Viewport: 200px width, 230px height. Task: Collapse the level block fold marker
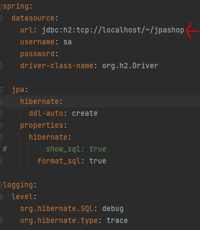point(1,197)
